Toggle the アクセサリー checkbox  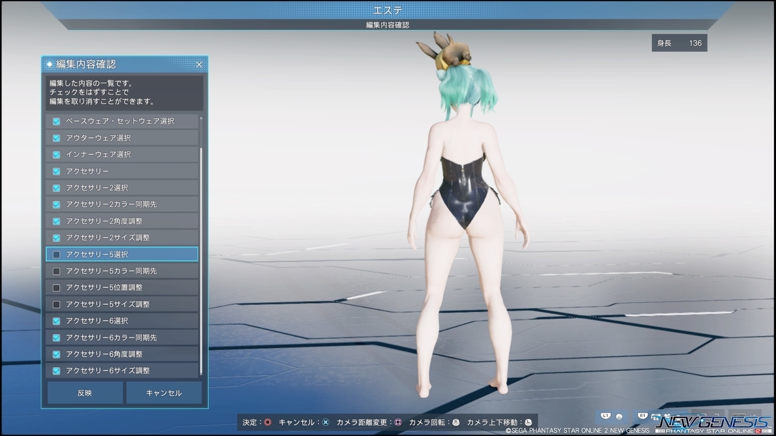pyautogui.click(x=56, y=171)
